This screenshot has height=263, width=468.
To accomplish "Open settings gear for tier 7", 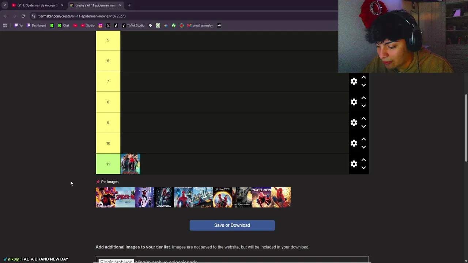I will (x=354, y=81).
